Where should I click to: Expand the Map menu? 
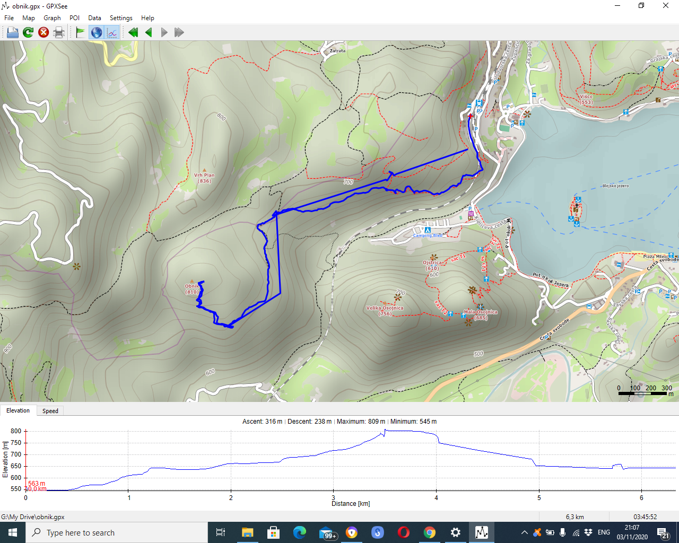[x=29, y=17]
